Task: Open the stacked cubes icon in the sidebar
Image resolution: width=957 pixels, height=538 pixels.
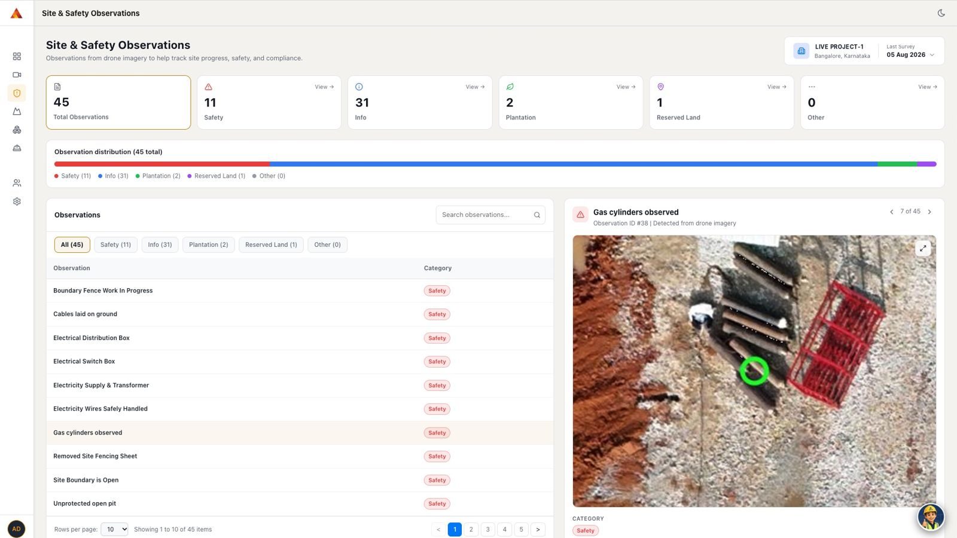Action: [x=17, y=130]
